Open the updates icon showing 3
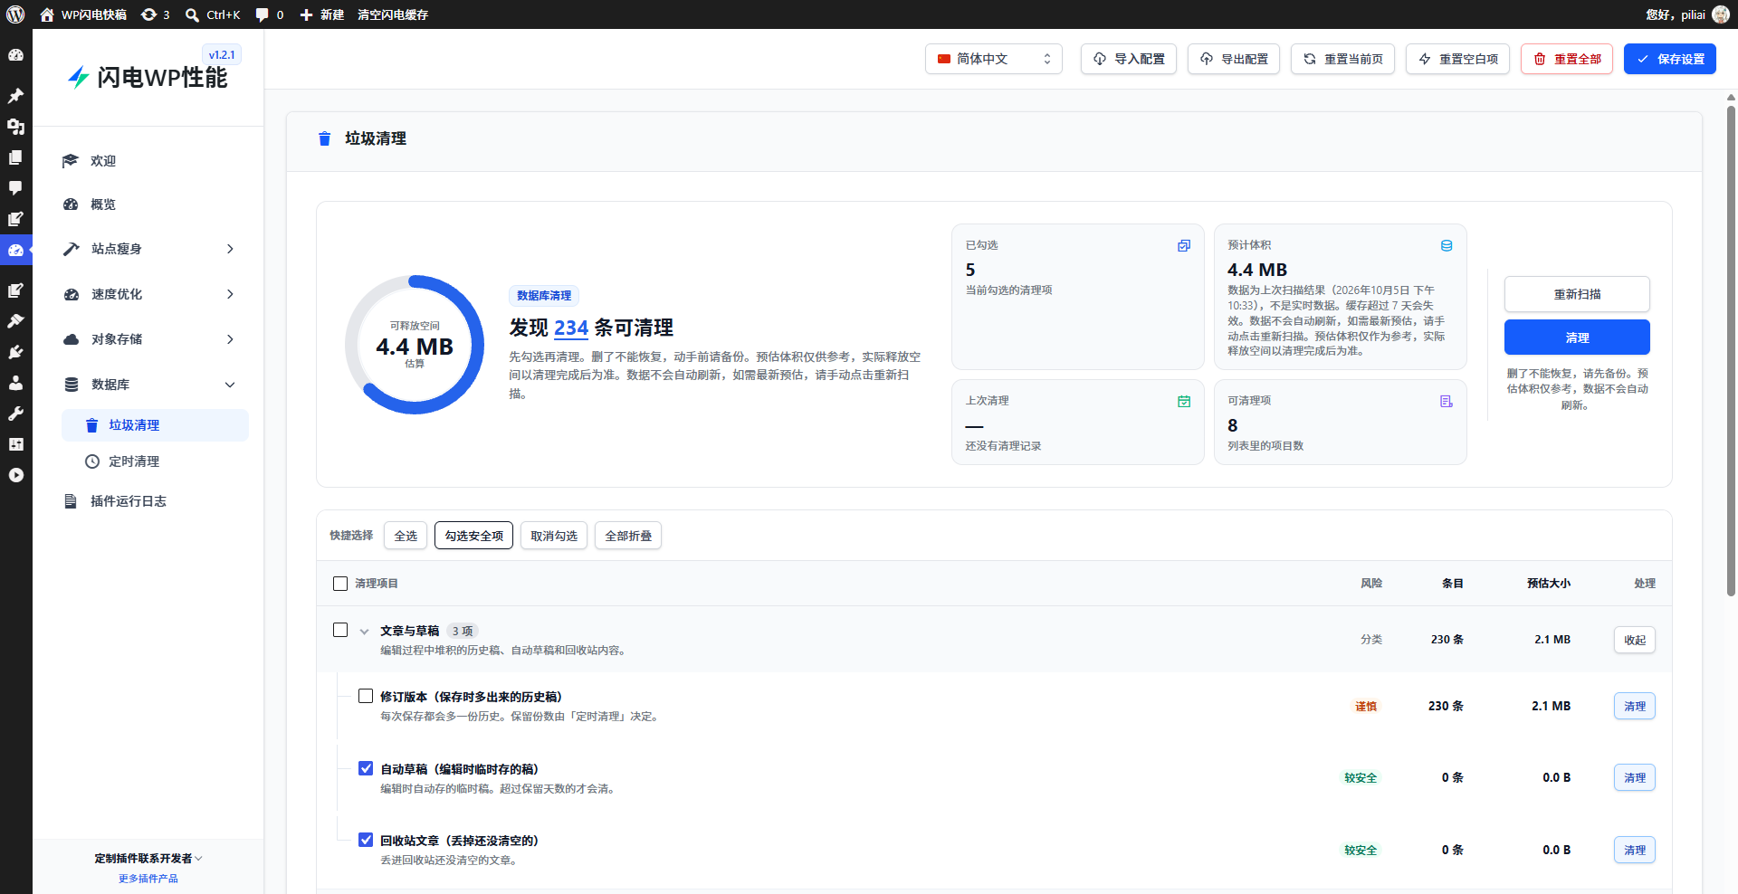The height and width of the screenshot is (894, 1738). click(x=156, y=14)
